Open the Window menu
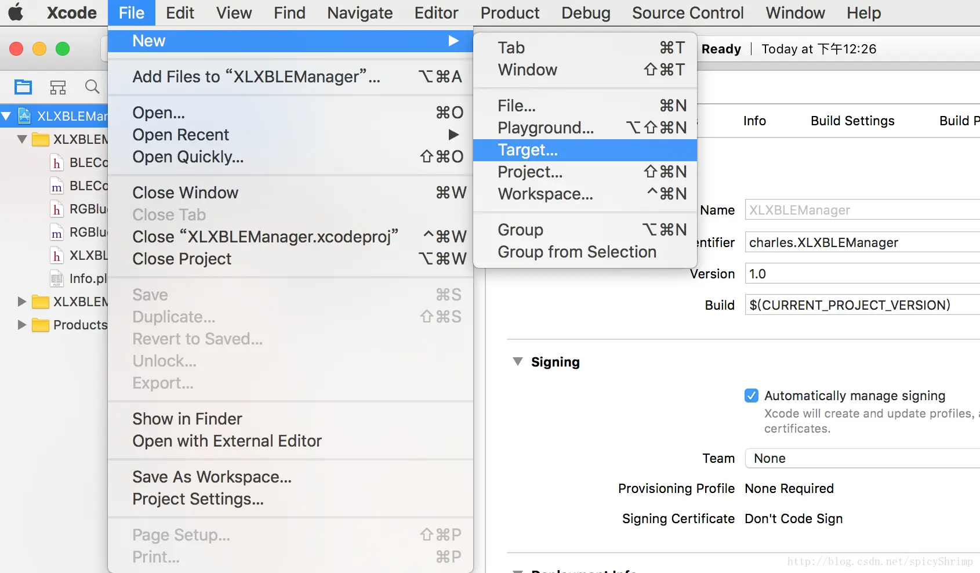Screen dimensions: 980x573 pos(795,13)
